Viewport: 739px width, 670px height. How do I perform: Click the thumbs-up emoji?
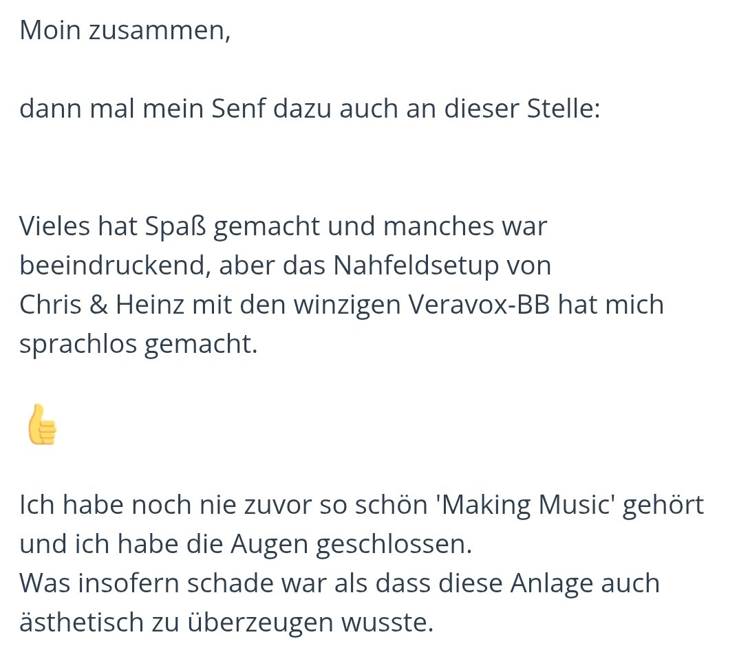pos(42,425)
